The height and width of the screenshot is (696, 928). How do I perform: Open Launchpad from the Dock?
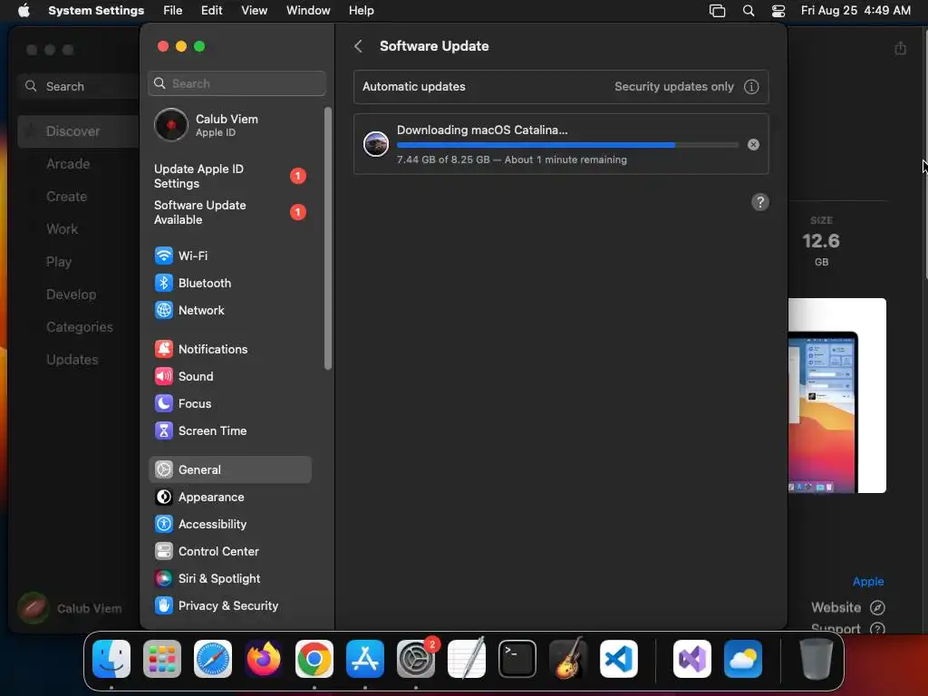pos(162,659)
